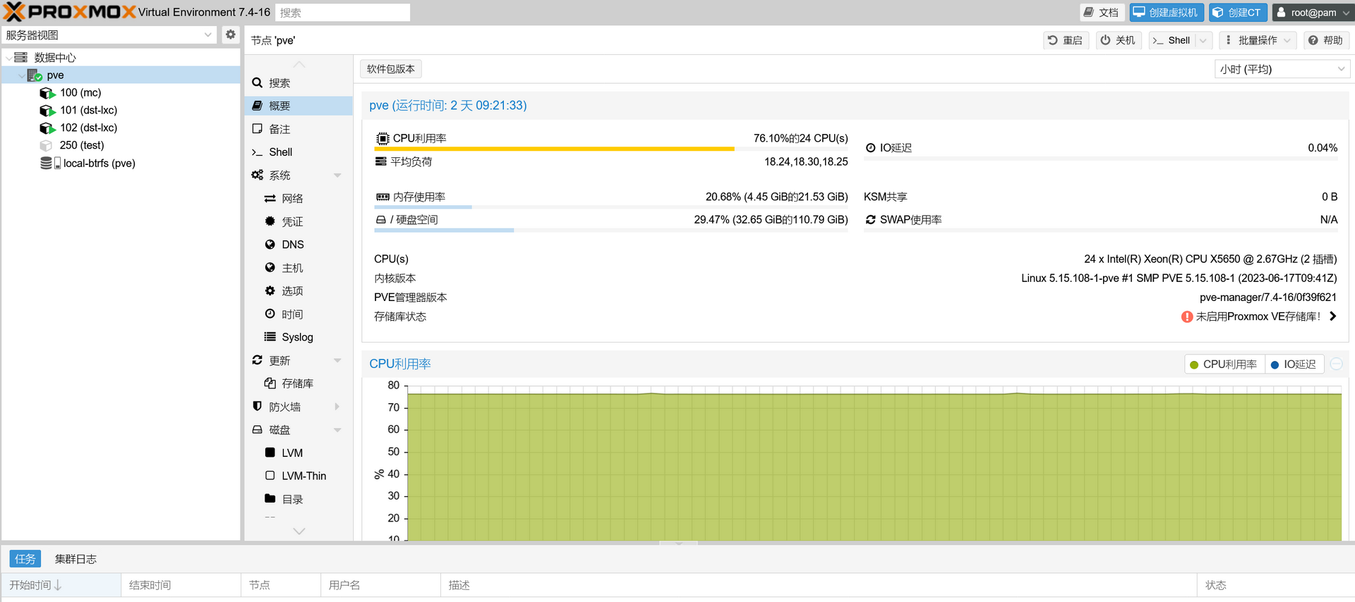
Task: Select container 101 (dst-lxc)
Action: coord(88,110)
